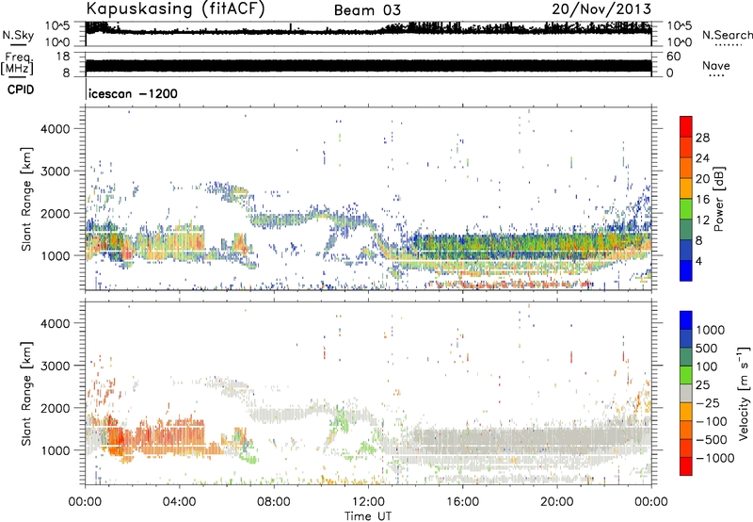Click the '12:00' time tick label
This screenshot has width=753, height=522.
pyautogui.click(x=368, y=502)
